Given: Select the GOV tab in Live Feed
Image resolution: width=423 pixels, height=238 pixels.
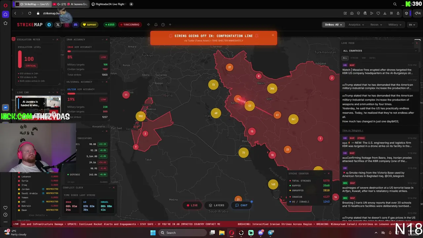Looking at the screenshot, I should click(364, 58).
